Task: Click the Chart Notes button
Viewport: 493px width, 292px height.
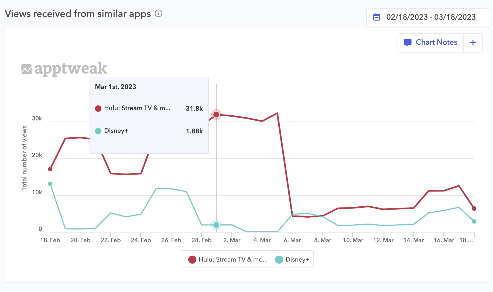Action: coord(430,42)
